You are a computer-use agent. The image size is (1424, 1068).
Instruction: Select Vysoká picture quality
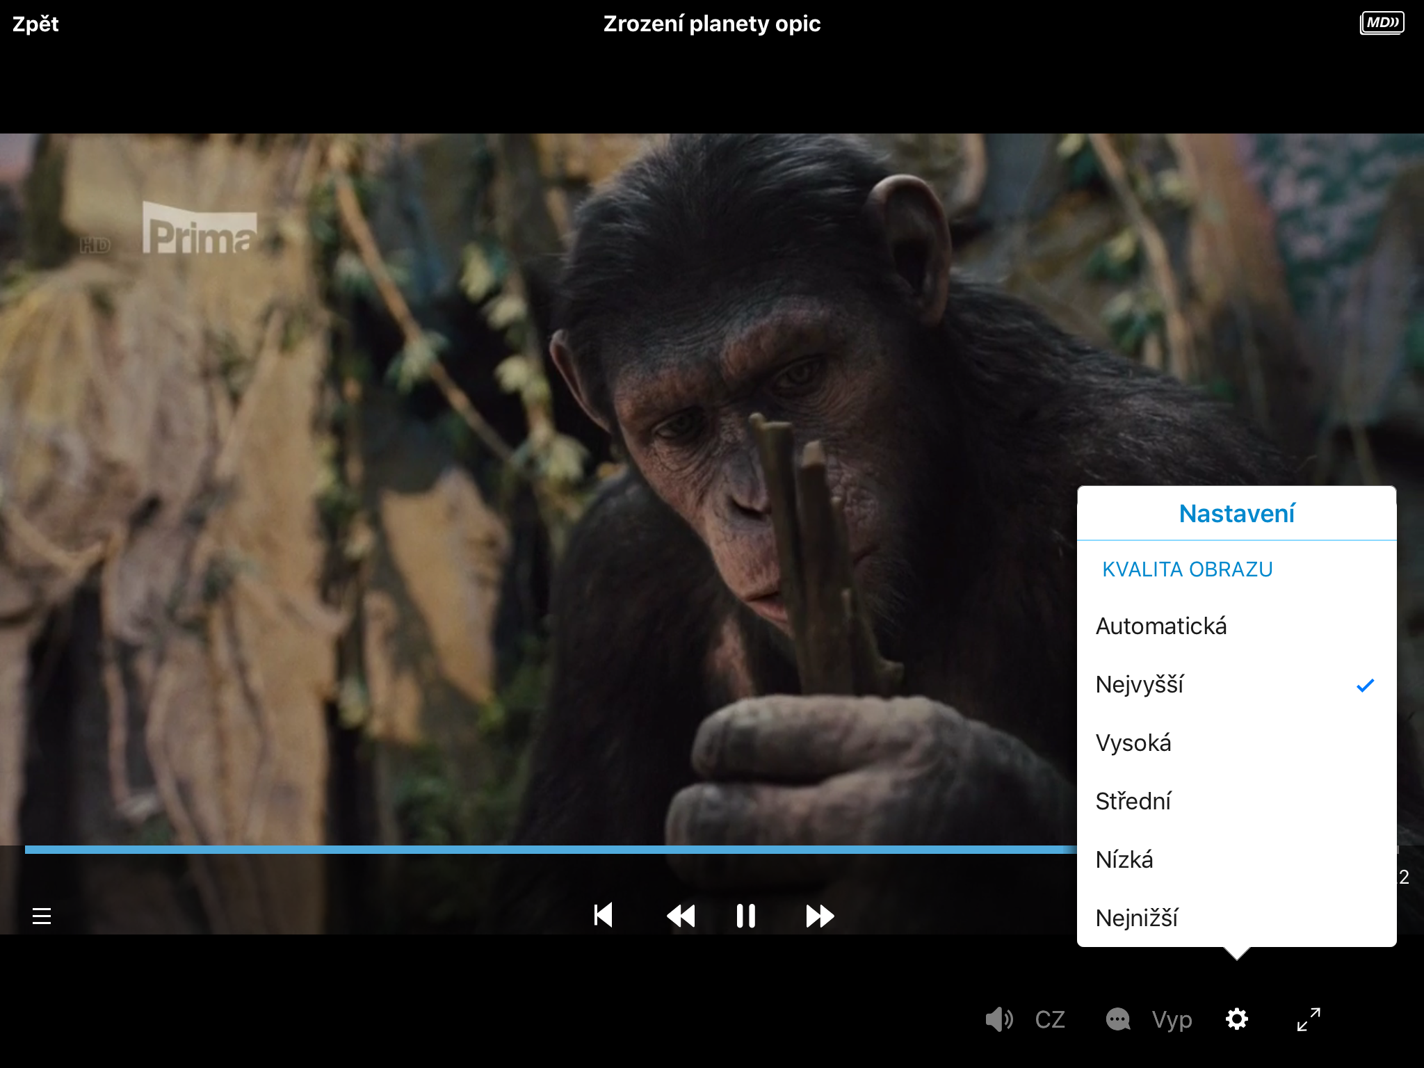pos(1133,743)
